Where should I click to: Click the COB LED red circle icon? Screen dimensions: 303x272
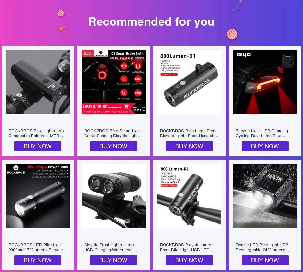138,93
